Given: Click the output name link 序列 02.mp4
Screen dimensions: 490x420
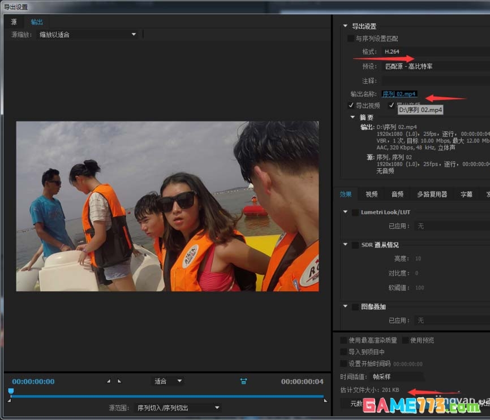Looking at the screenshot, I should (399, 94).
